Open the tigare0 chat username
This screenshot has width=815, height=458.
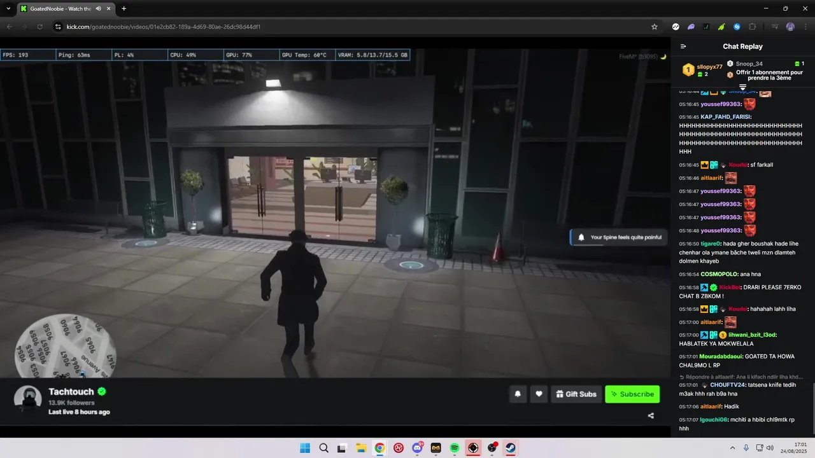pyautogui.click(x=710, y=244)
